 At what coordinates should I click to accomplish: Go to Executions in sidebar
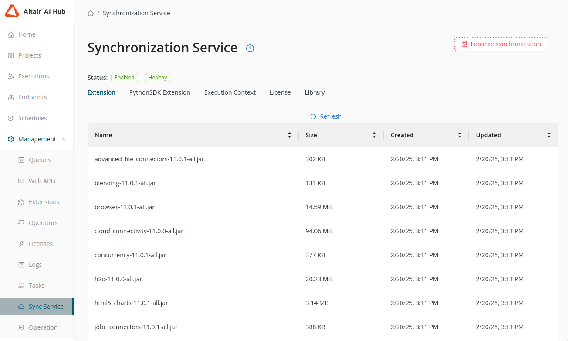point(33,76)
